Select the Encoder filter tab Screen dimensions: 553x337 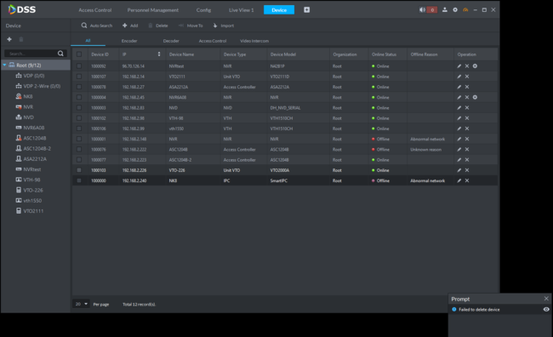pyautogui.click(x=129, y=41)
